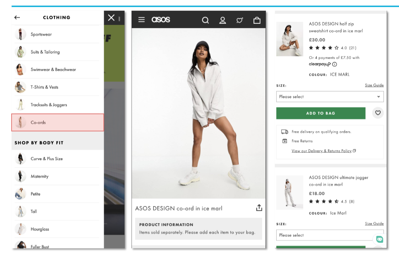The width and height of the screenshot is (399, 259).
Task: Open search with the magnifier icon
Action: point(205,20)
